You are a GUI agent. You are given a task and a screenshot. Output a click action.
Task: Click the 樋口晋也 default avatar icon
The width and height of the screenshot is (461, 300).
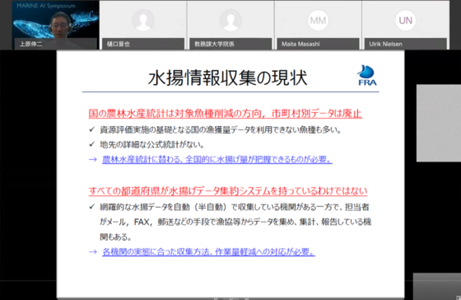click(x=143, y=21)
